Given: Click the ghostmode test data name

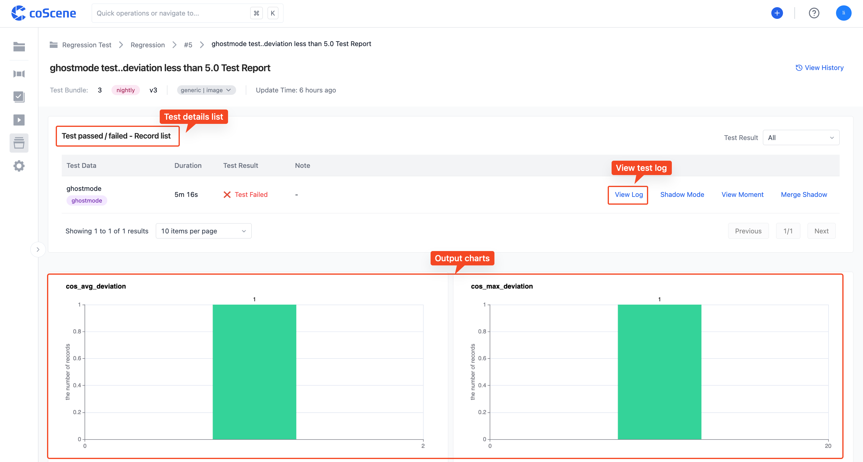Looking at the screenshot, I should pos(84,188).
